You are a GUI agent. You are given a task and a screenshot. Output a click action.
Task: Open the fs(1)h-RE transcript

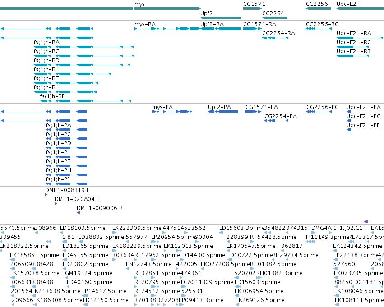click(x=65, y=83)
